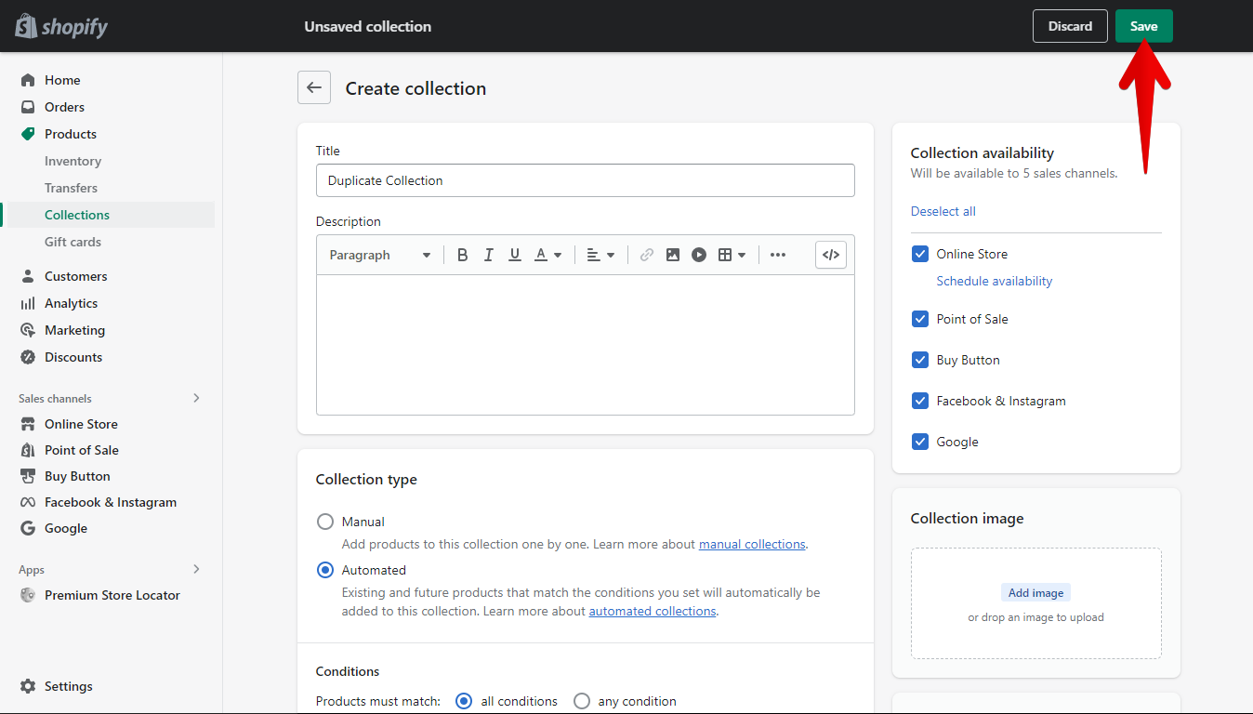Select the Manual collection type
1253x714 pixels.
pos(324,522)
